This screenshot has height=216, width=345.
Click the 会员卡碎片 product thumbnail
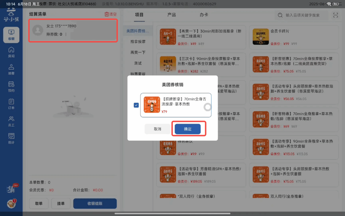click(260, 36)
